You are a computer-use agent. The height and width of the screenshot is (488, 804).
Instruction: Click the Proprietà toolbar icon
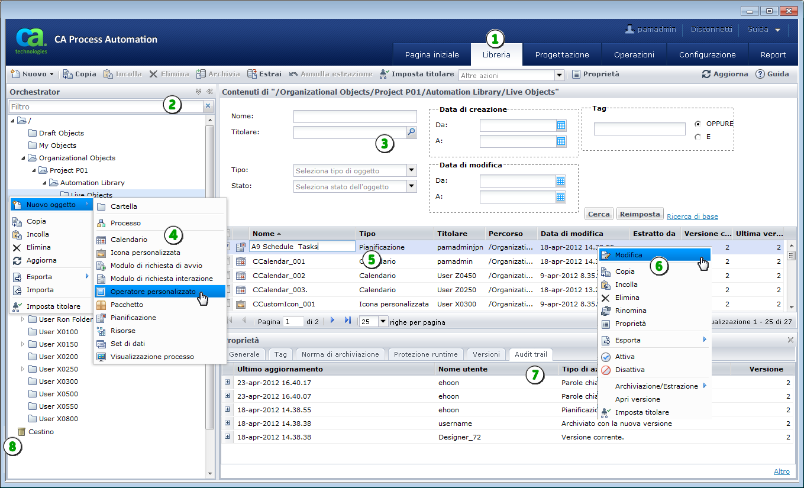tap(576, 74)
